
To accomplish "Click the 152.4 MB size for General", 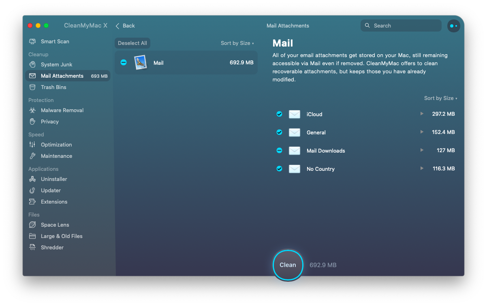I will coord(443,132).
